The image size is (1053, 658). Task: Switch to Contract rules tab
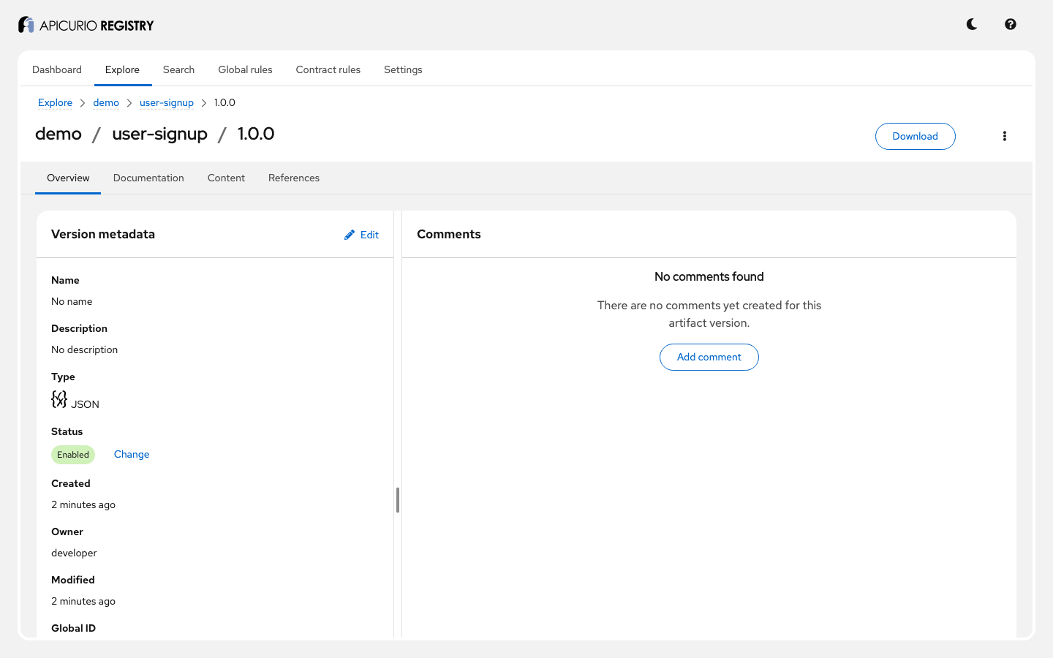(328, 69)
